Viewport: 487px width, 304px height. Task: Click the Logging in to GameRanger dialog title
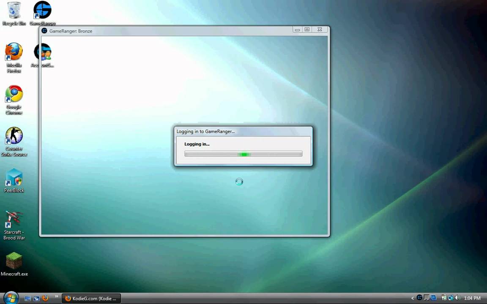coord(205,131)
